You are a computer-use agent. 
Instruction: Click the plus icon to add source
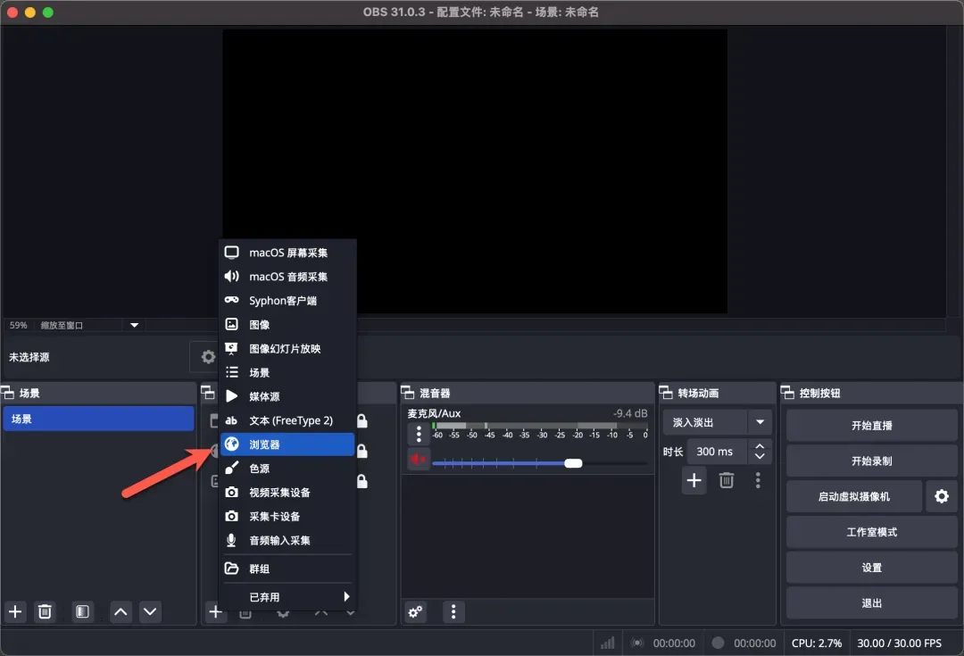(x=215, y=611)
